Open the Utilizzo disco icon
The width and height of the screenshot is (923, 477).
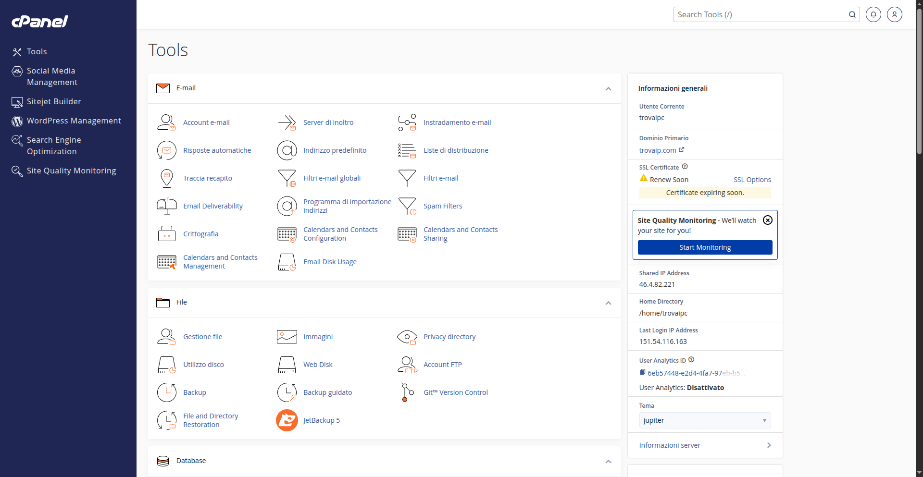click(166, 365)
